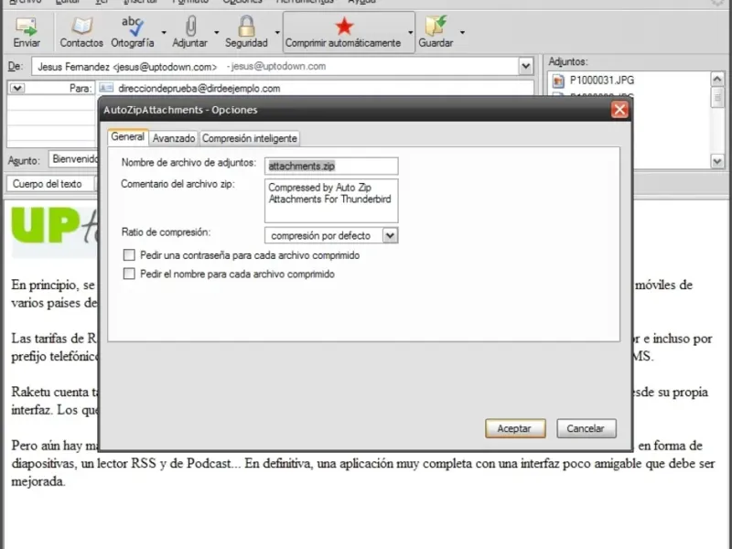732x549 pixels.
Task: Switch to the Avanzado tab
Action: coord(174,138)
